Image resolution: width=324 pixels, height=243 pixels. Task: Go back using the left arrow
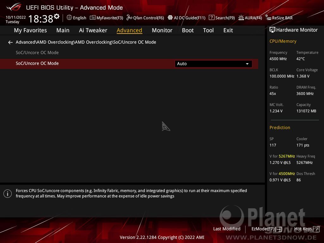point(10,42)
